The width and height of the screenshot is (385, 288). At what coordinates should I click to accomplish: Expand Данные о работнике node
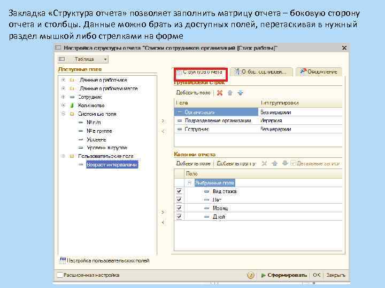(63, 80)
